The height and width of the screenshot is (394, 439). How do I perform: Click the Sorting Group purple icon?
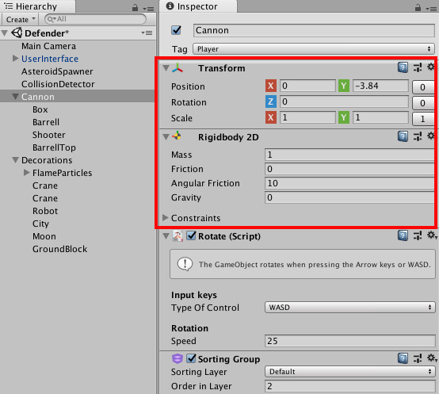178,358
